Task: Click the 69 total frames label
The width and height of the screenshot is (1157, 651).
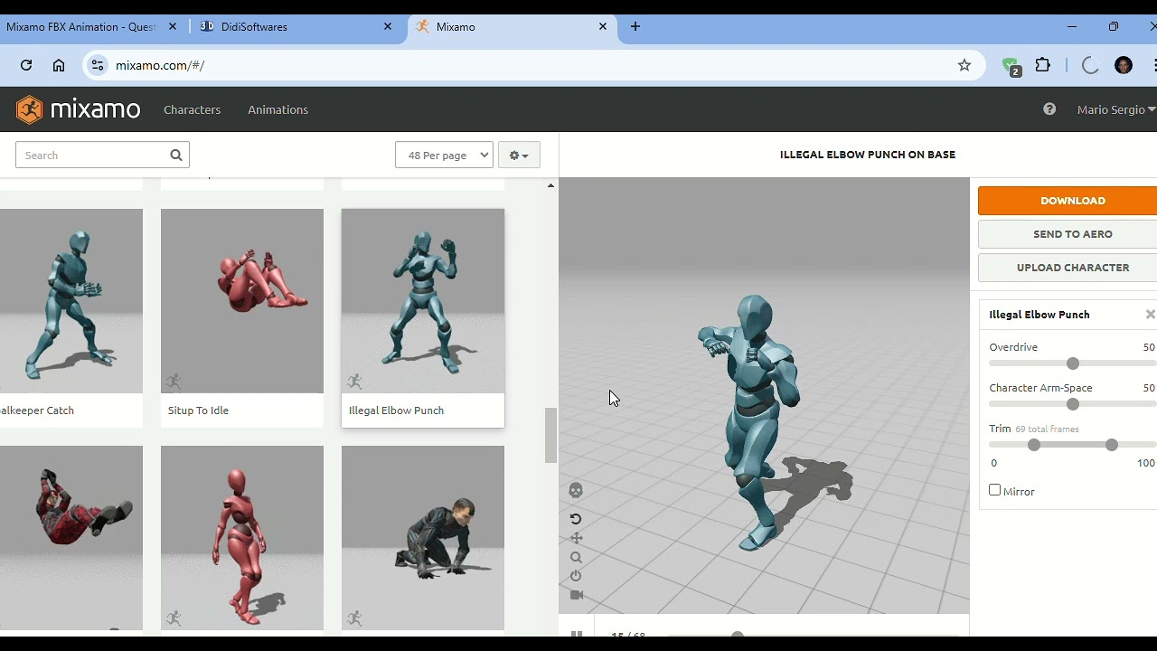Action: click(x=1047, y=429)
